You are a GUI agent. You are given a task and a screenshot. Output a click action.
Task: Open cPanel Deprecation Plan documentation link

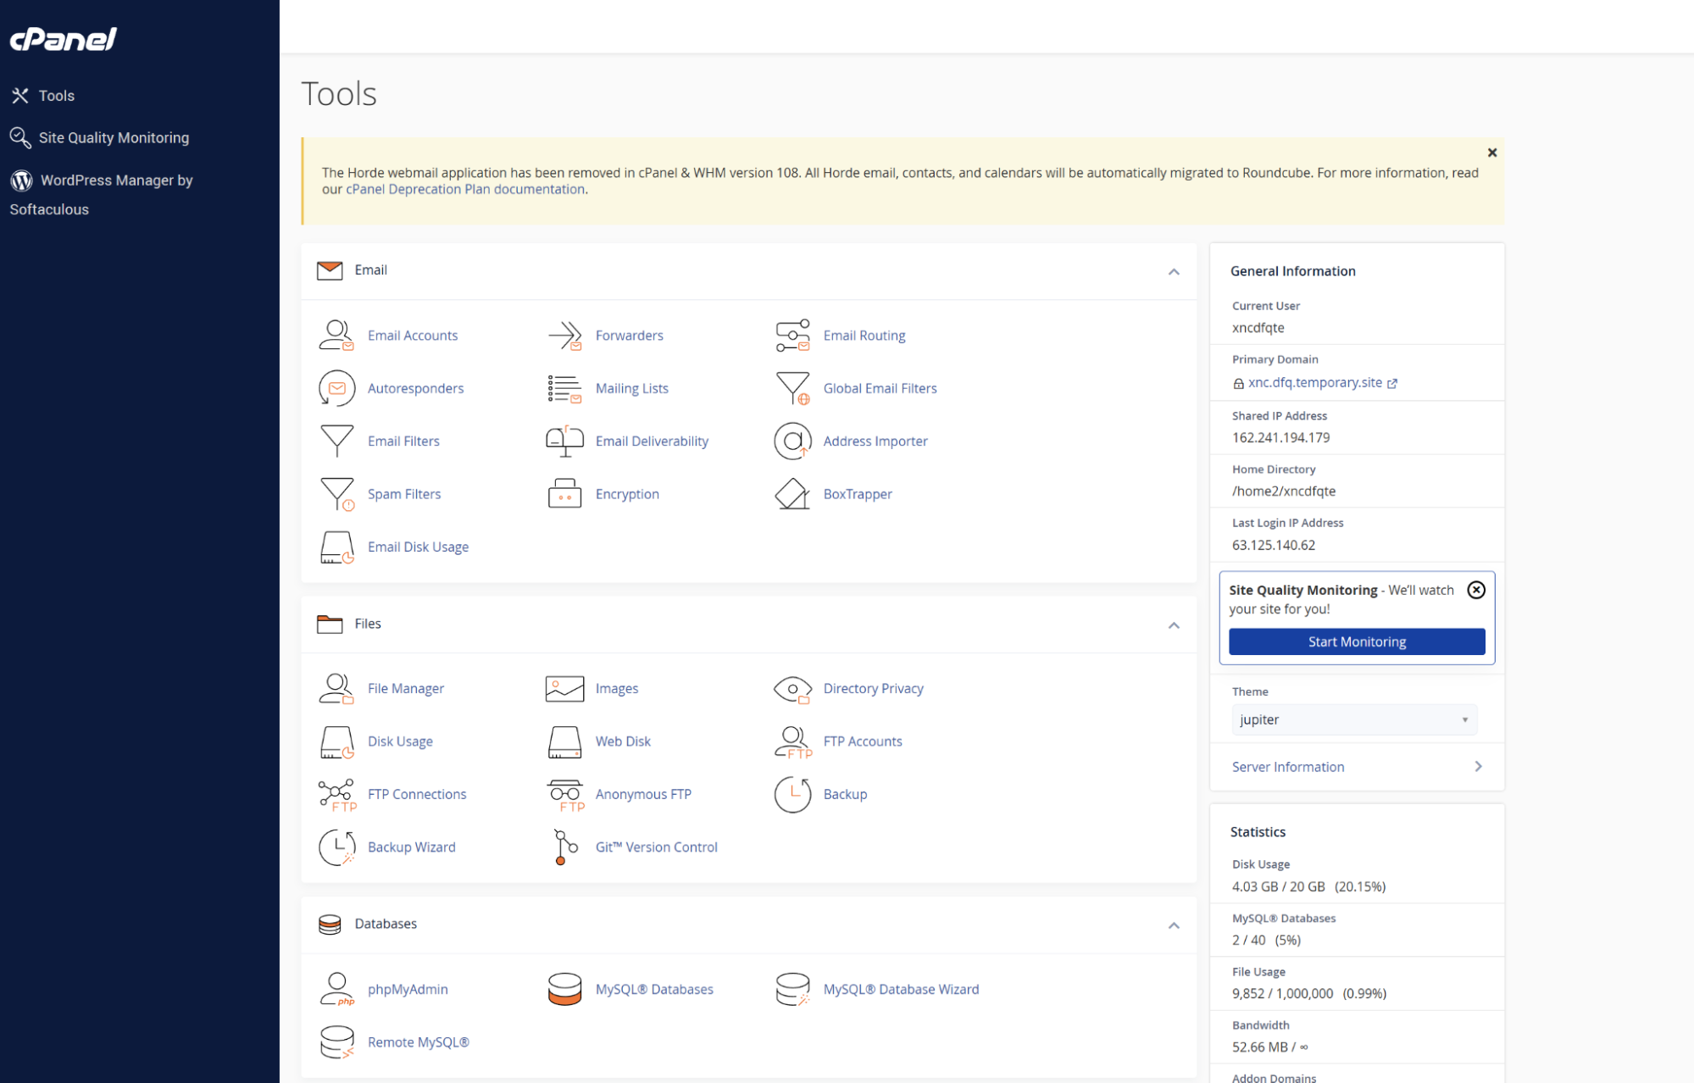coord(465,189)
